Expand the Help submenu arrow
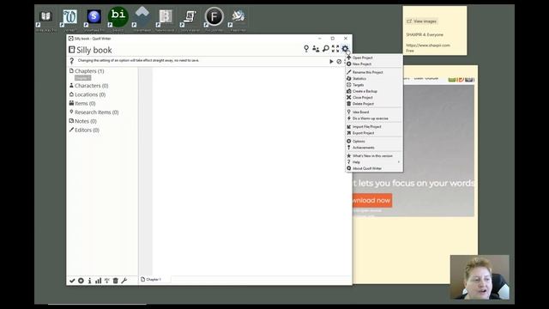This screenshot has height=309, width=549. coord(399,162)
